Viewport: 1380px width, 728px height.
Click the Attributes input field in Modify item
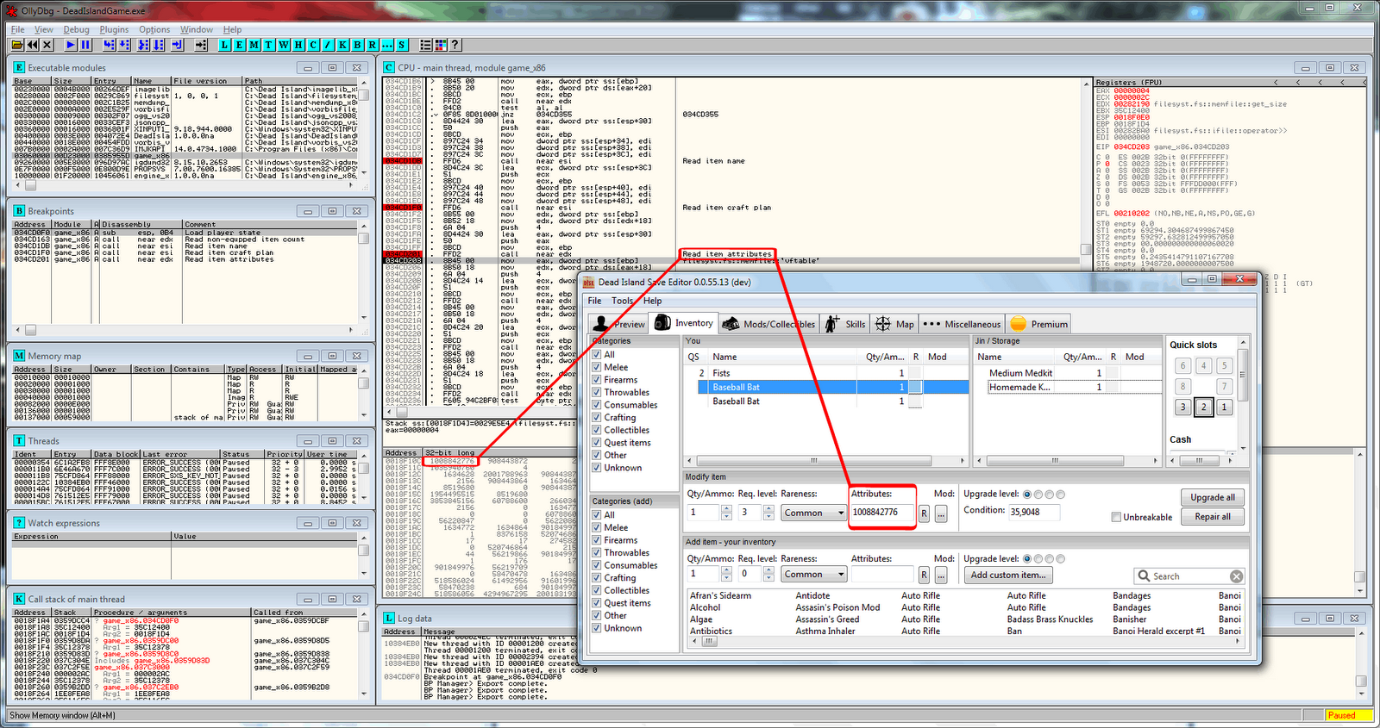pyautogui.click(x=881, y=513)
